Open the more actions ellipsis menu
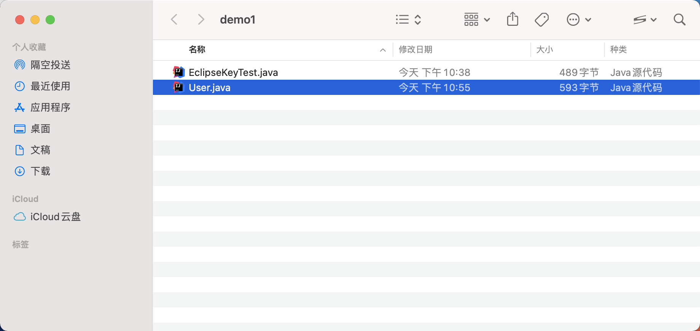The width and height of the screenshot is (700, 331). click(x=579, y=19)
